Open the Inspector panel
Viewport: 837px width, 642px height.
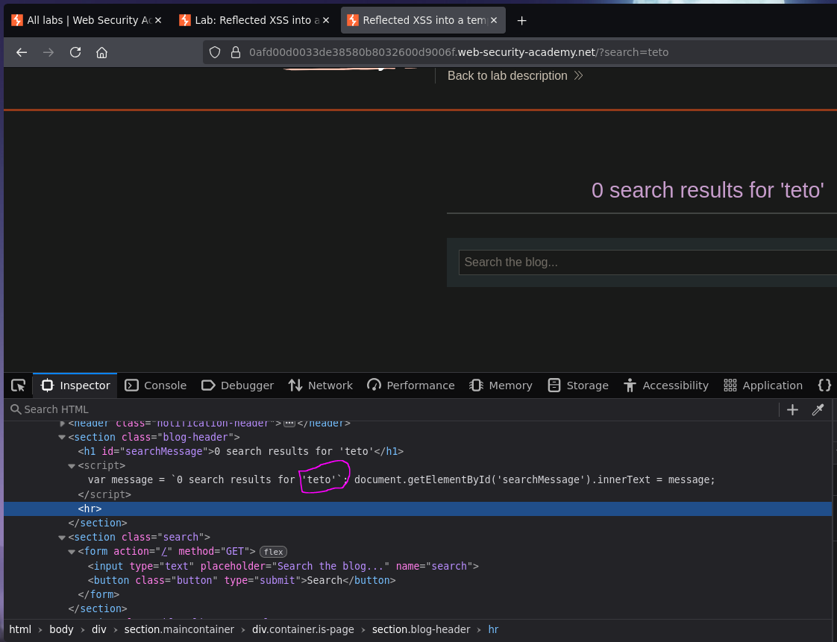(x=75, y=385)
